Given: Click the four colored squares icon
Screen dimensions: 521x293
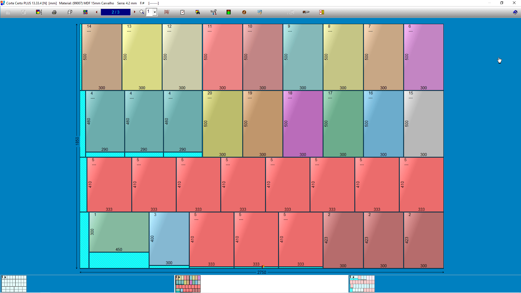Looking at the screenshot, I should pos(85,12).
